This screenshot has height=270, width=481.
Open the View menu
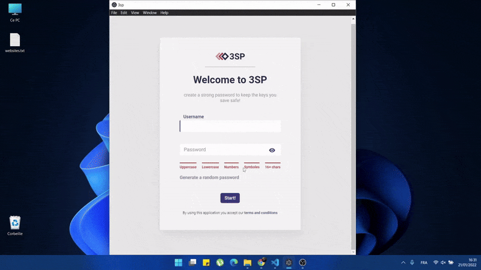point(135,13)
